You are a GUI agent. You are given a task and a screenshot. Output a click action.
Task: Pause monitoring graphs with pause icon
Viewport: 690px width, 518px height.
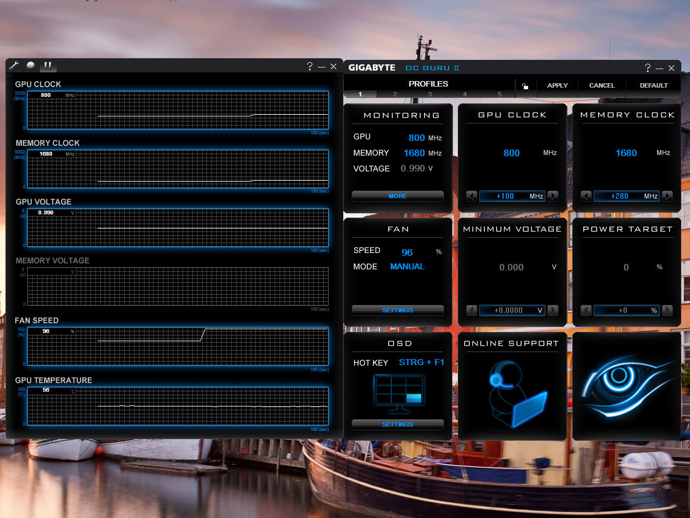(47, 66)
